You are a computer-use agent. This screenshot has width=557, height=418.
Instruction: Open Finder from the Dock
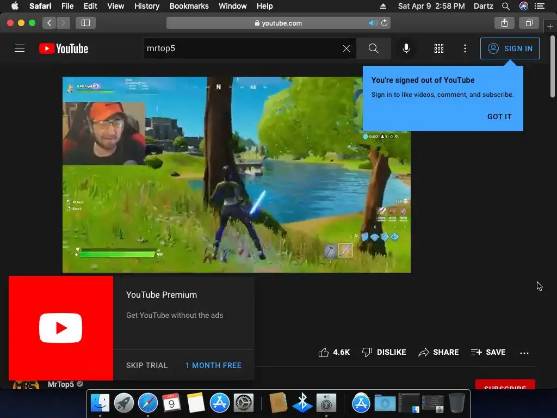click(100, 403)
